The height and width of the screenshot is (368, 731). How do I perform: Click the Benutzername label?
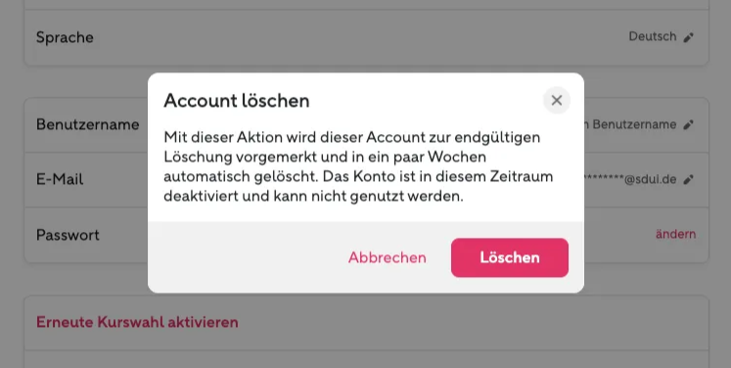pos(88,124)
